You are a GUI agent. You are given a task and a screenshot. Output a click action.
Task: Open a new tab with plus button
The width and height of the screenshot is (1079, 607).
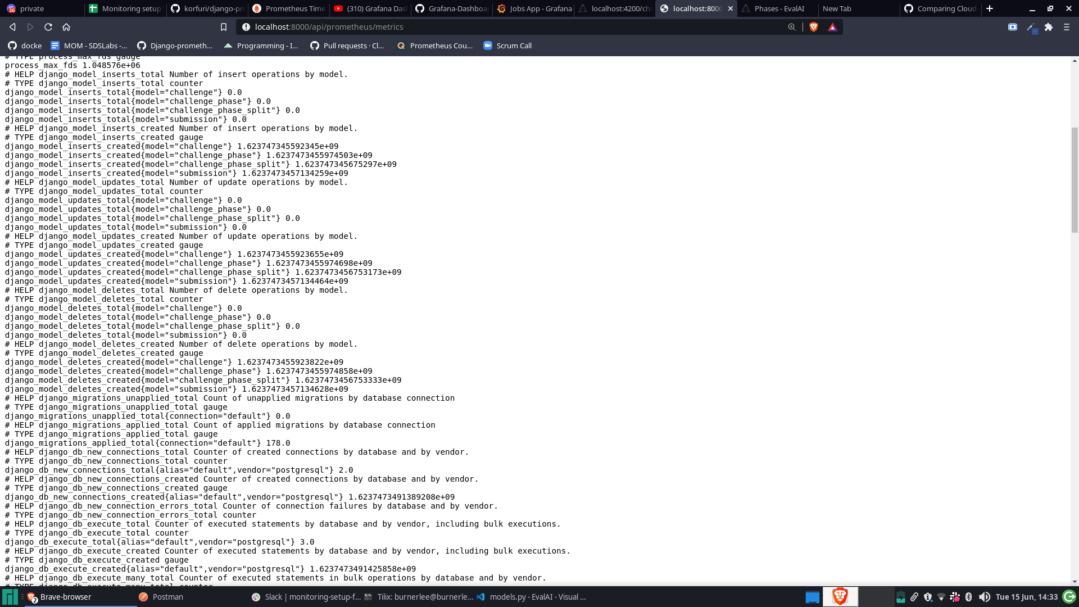[x=990, y=8]
